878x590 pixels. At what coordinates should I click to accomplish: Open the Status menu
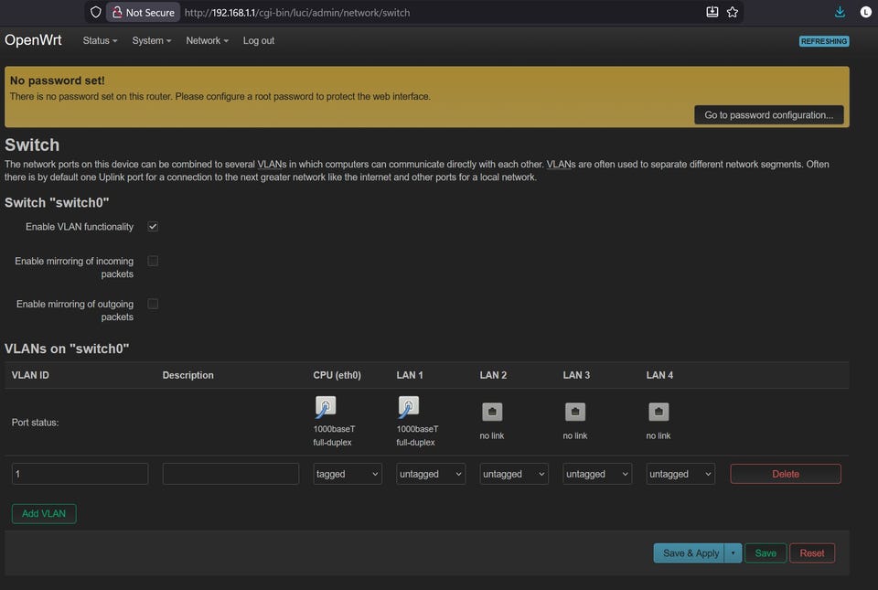point(100,41)
